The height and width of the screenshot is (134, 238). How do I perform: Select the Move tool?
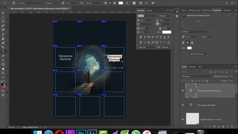3,13
